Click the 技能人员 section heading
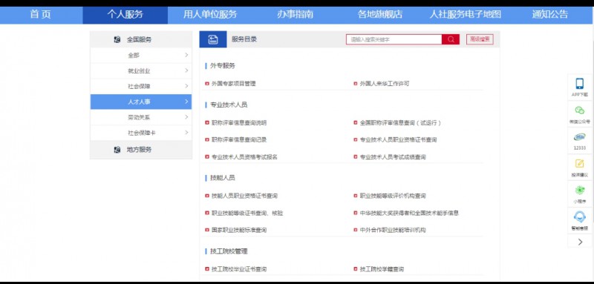This screenshot has height=284, width=594. pyautogui.click(x=223, y=178)
